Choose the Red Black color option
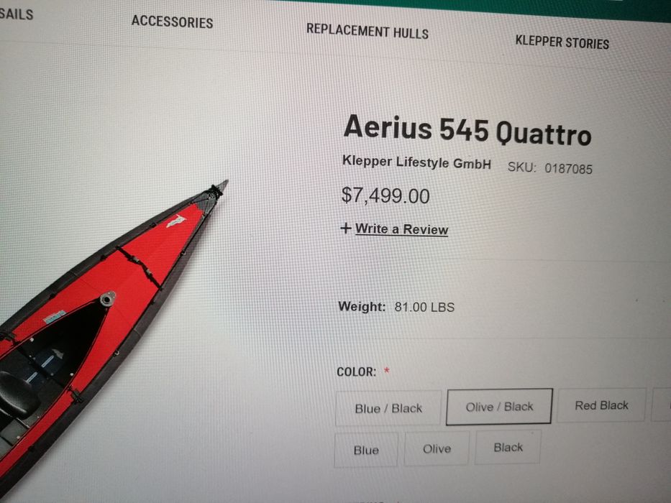 click(601, 405)
